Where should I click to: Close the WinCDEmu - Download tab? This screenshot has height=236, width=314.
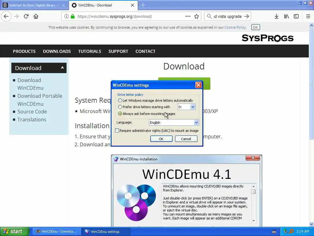tap(132, 5)
